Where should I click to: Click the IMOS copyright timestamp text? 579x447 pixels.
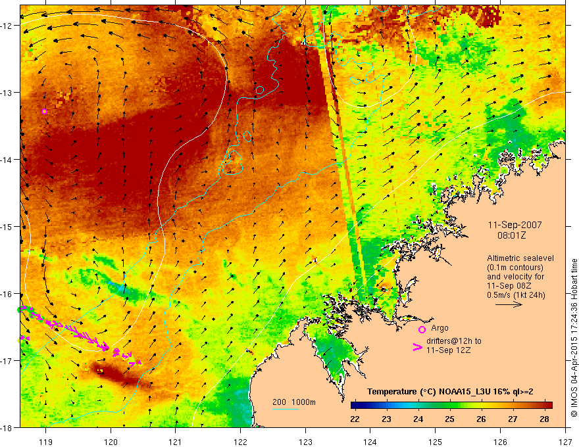click(x=574, y=337)
